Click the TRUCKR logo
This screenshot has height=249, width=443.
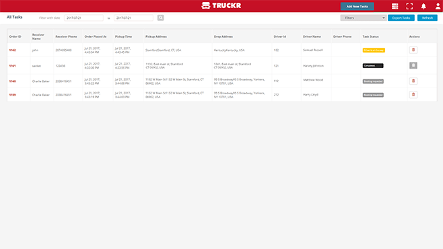pos(221,5)
